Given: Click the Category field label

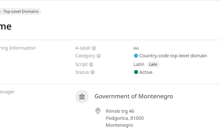Looking at the screenshot, I should (85, 56).
